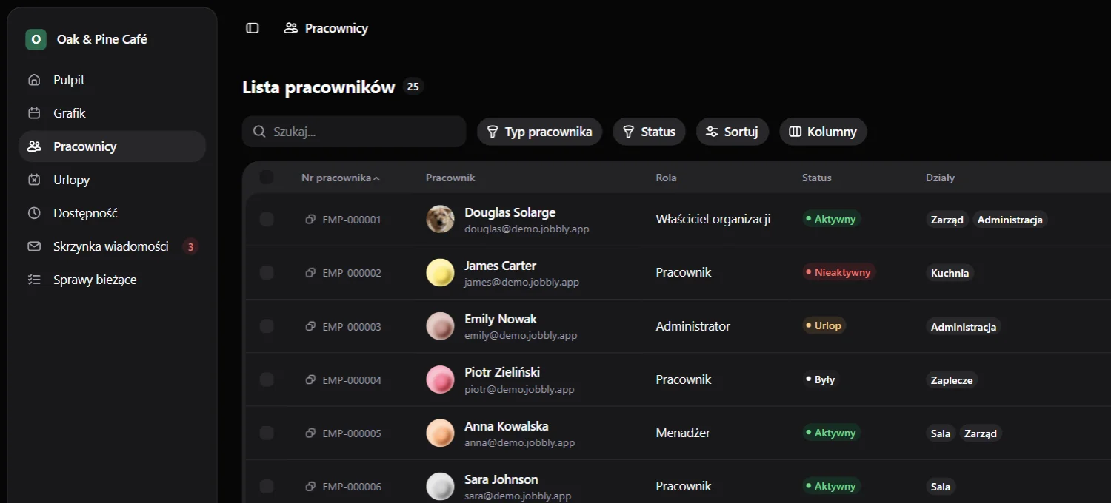Open the Sortuj options
The height and width of the screenshot is (503, 1111).
tap(732, 132)
